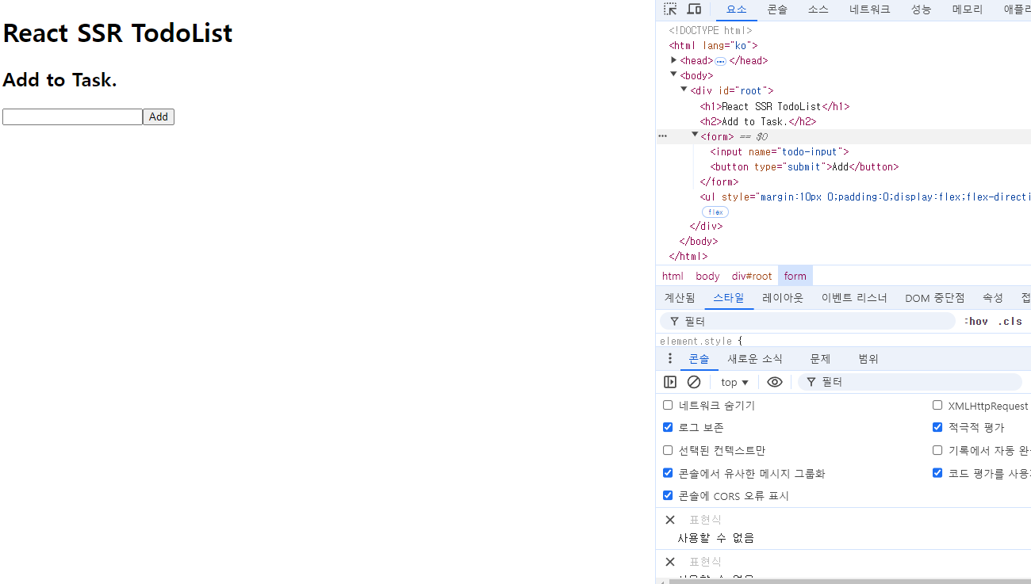Open the console drawer three-dot menu
Viewport: 1031px width, 584px height.
point(669,359)
